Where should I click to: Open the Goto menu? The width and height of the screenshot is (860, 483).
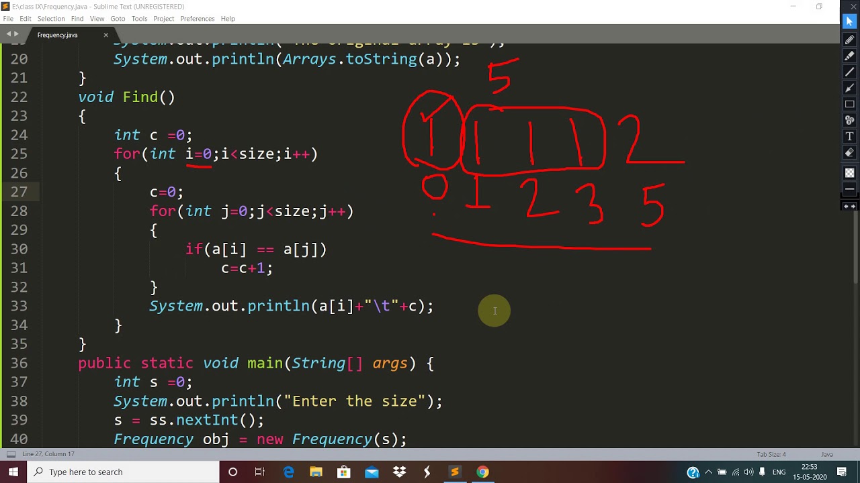[x=118, y=19]
